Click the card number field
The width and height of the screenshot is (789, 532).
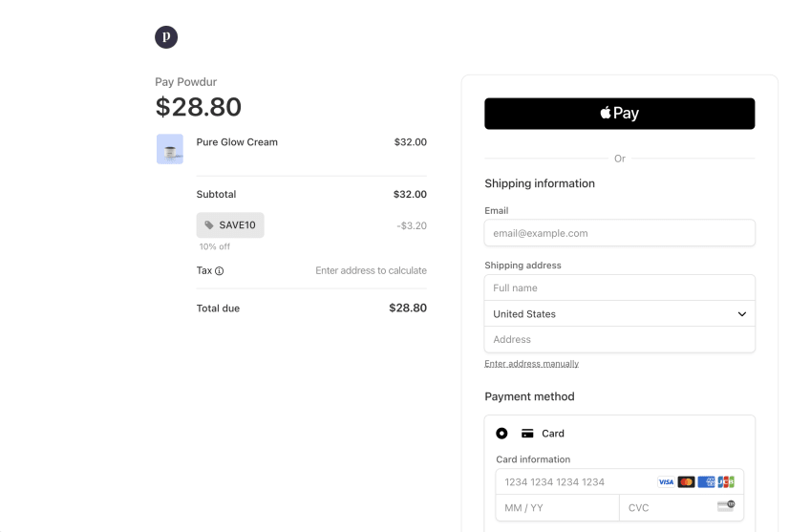pos(573,482)
